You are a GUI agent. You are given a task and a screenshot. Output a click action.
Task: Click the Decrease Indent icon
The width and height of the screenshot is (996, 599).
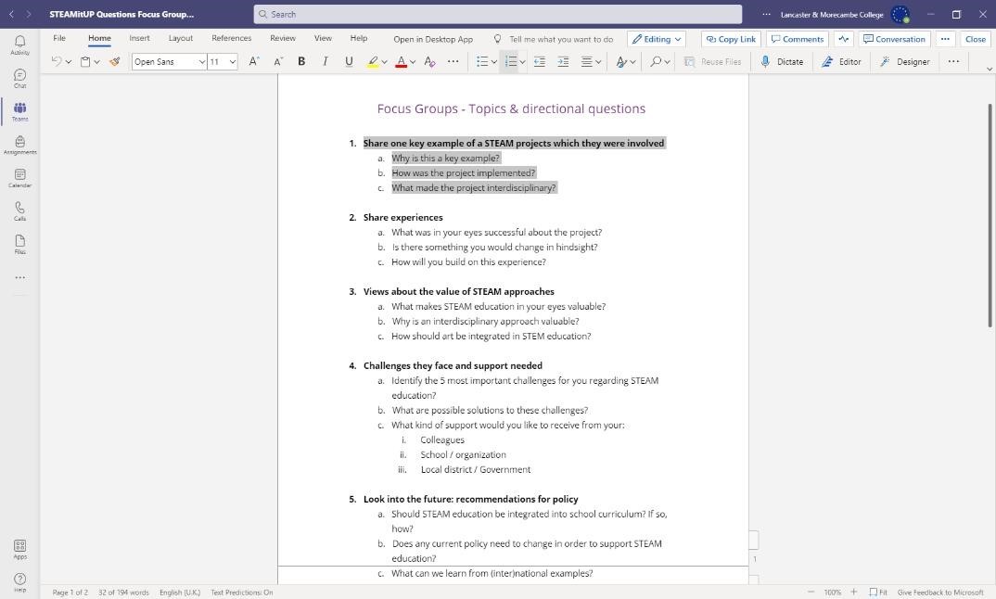click(540, 62)
